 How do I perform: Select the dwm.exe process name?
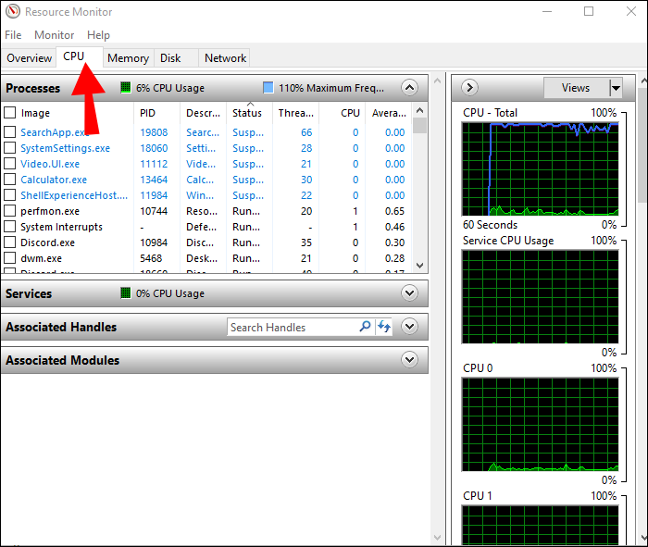click(x=42, y=258)
